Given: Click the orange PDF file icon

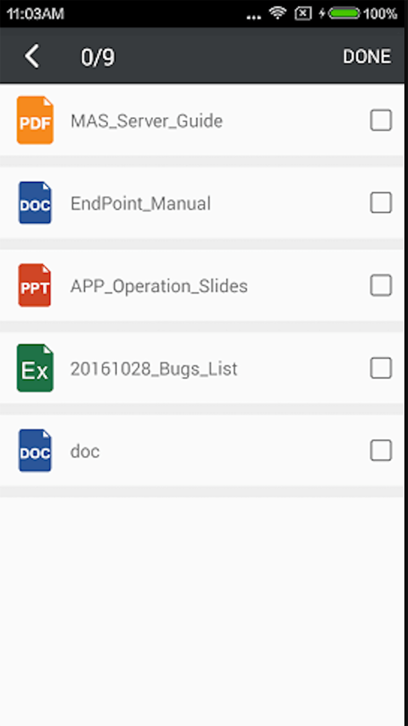Looking at the screenshot, I should [35, 120].
